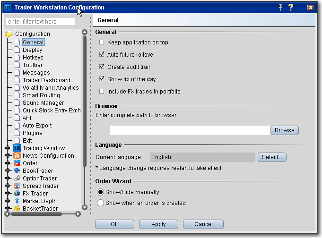Click the tree's vertical scrollbar thumb
Viewport: 322px width, 238px height.
coord(85,101)
